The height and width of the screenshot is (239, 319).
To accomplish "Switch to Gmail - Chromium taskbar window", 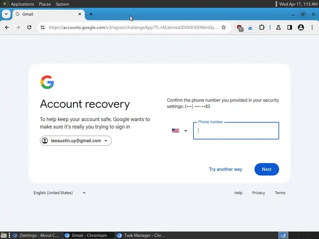I will 89,235.
